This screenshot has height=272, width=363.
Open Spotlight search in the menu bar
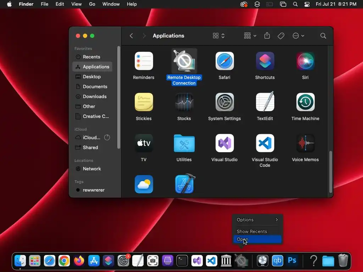[x=295, y=4]
